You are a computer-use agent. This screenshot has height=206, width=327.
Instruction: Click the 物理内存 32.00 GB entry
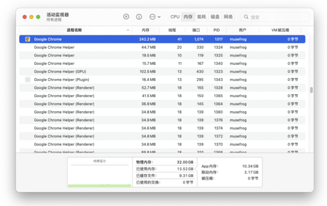click(x=165, y=162)
